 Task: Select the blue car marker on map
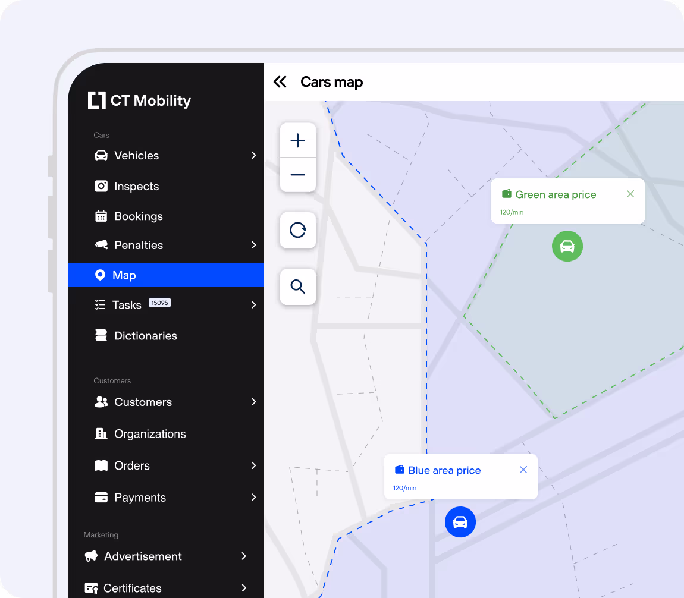[x=460, y=522]
